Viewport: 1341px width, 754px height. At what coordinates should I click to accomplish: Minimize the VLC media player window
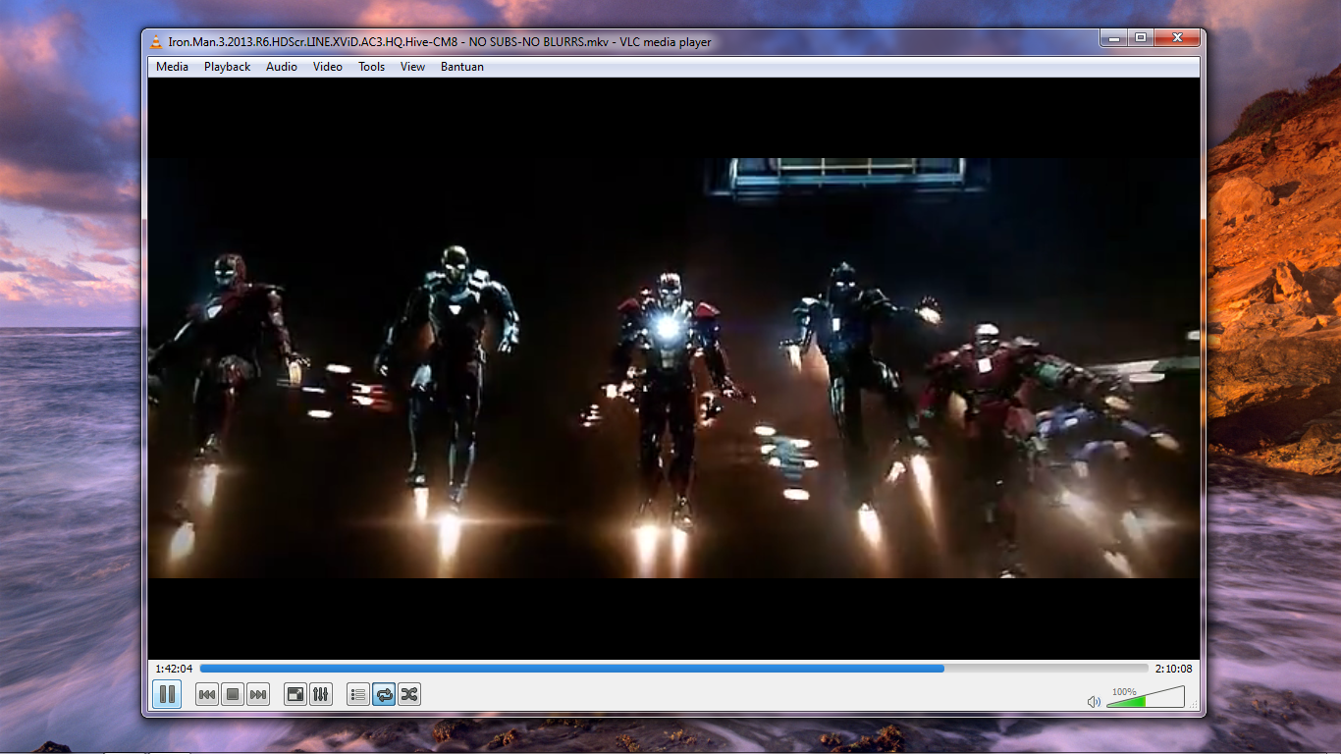click(x=1113, y=38)
